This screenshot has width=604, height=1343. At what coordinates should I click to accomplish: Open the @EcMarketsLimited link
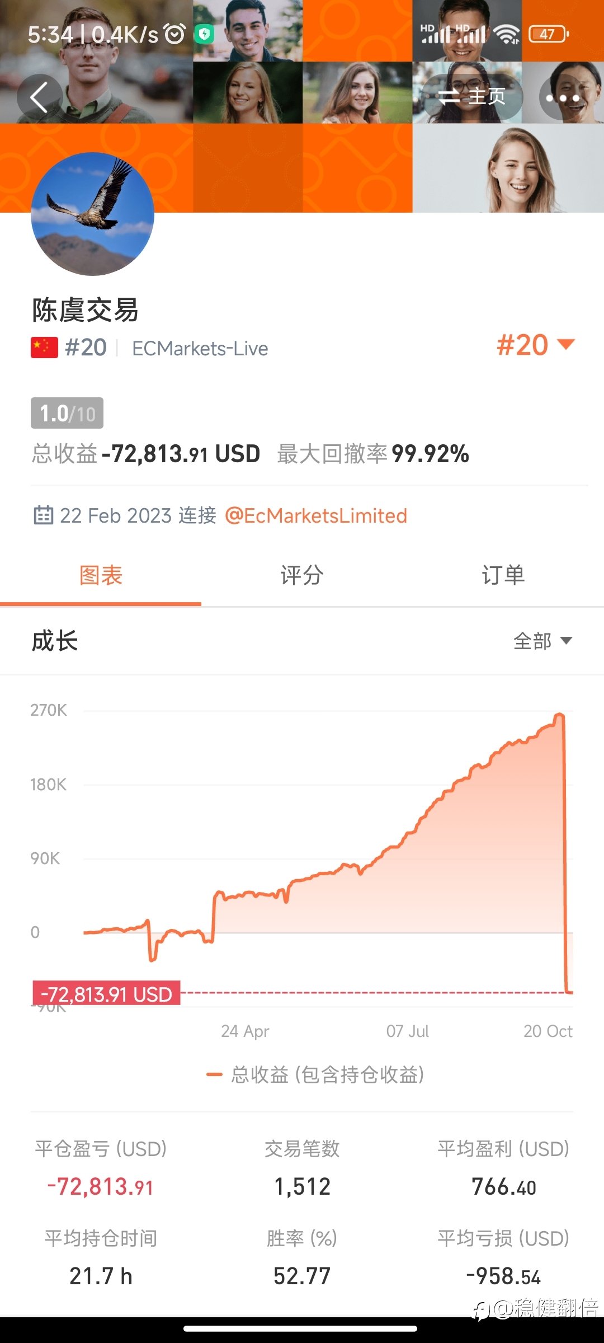[316, 515]
